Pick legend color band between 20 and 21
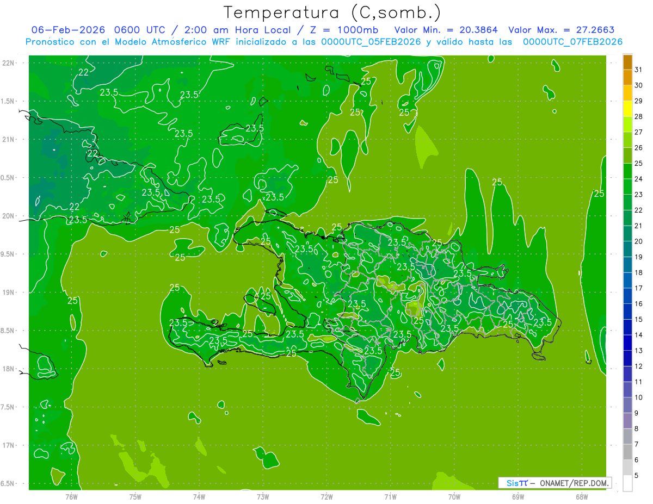653x504 pixels. 627,233
